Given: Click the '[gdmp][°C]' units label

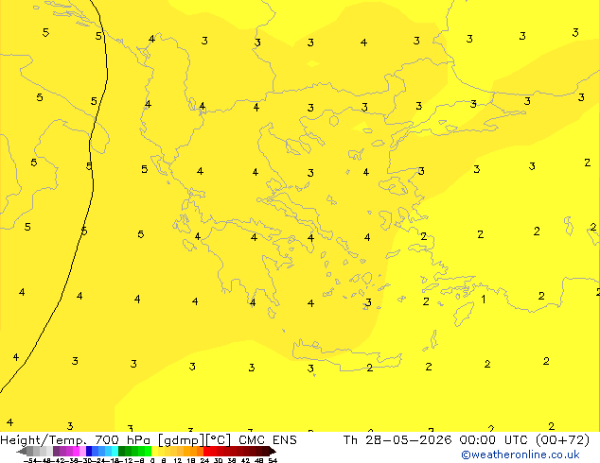Looking at the screenshot, I should tap(195, 440).
